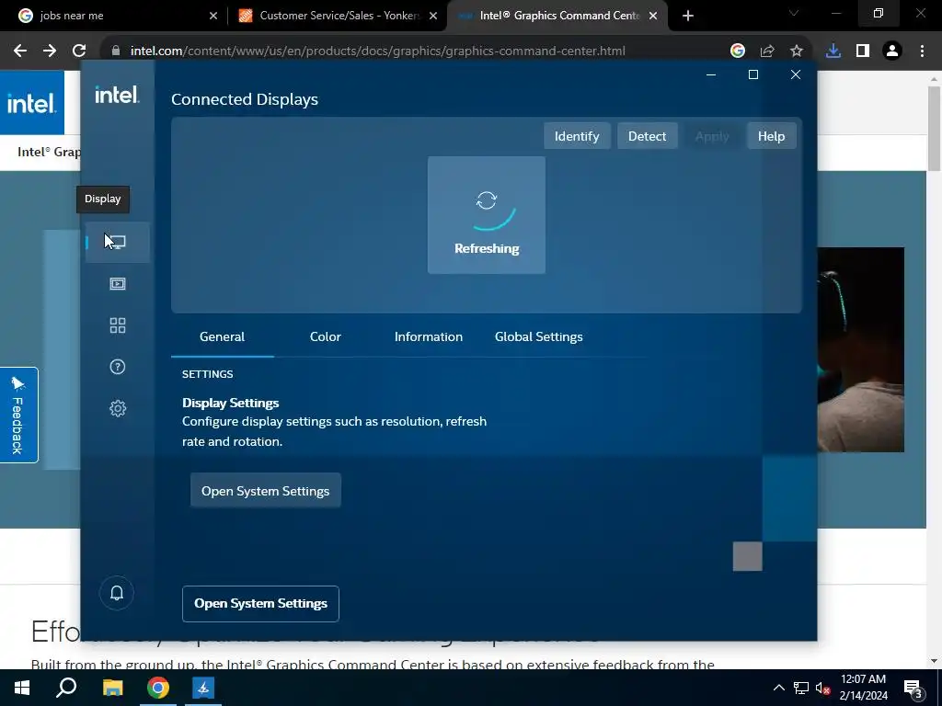Close the 'jobs near me' tab
This screenshot has width=942, height=706.
213,16
